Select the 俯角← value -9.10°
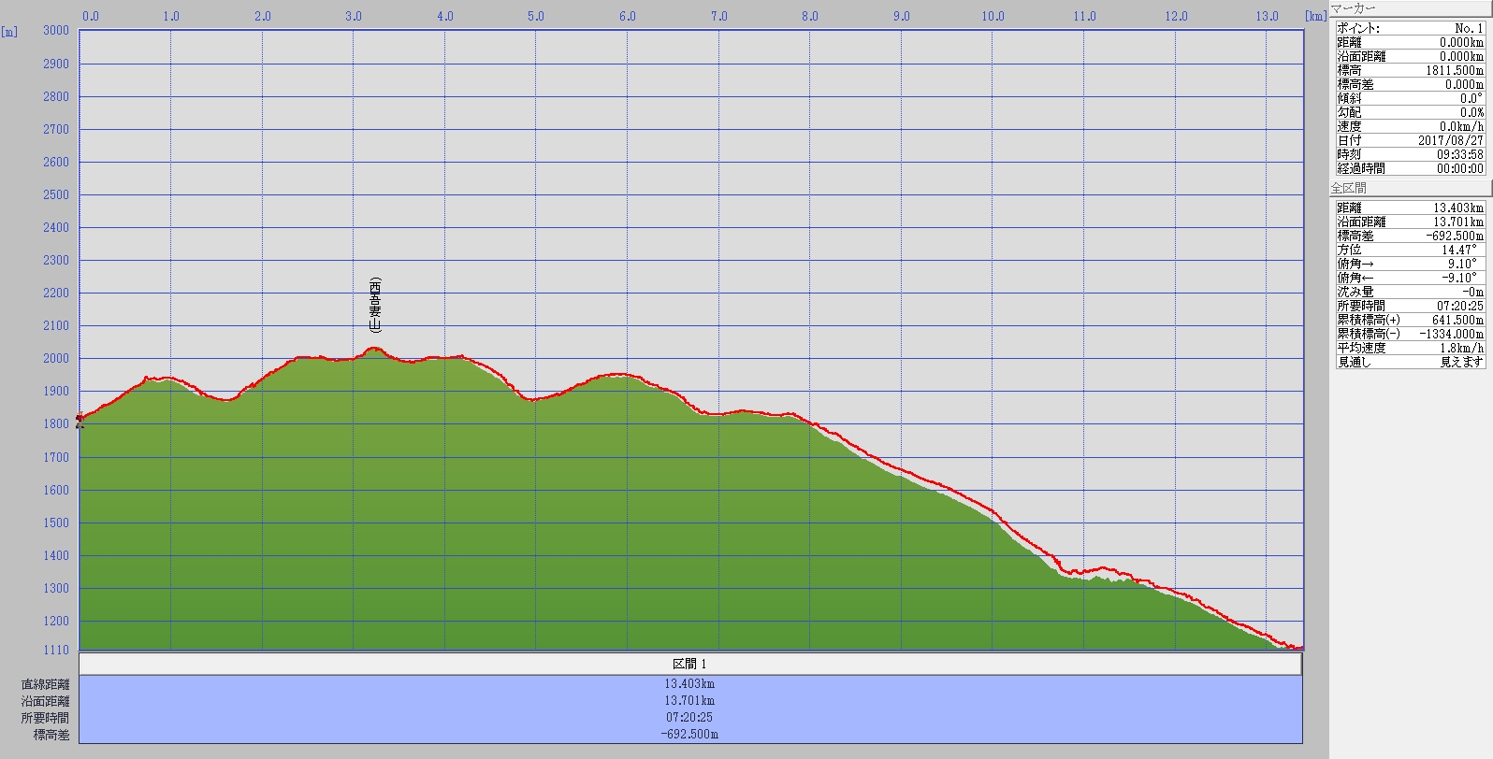Viewport: 1493px width, 759px height. click(1460, 278)
